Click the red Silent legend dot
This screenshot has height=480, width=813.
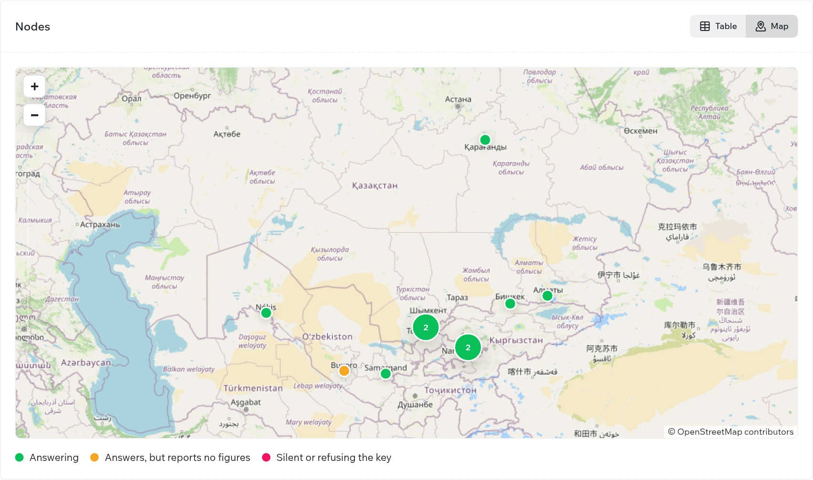coord(266,458)
